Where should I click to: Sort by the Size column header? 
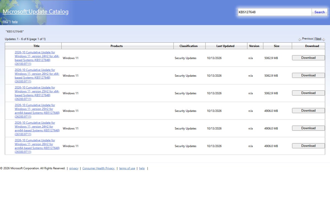[277, 46]
